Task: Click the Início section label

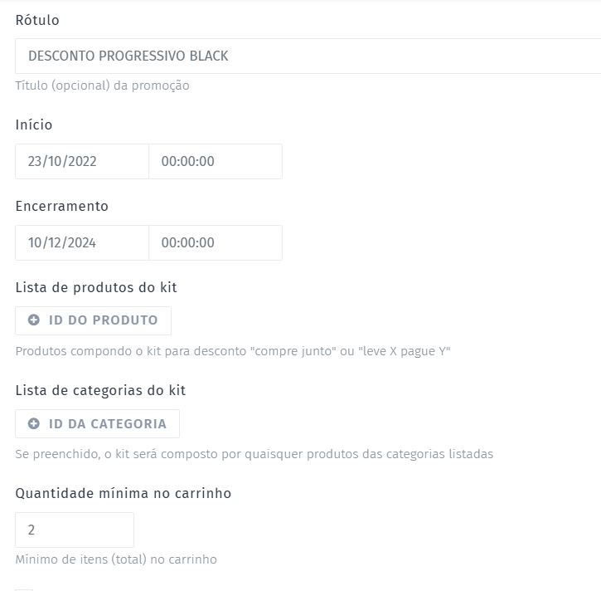Action: [x=34, y=125]
